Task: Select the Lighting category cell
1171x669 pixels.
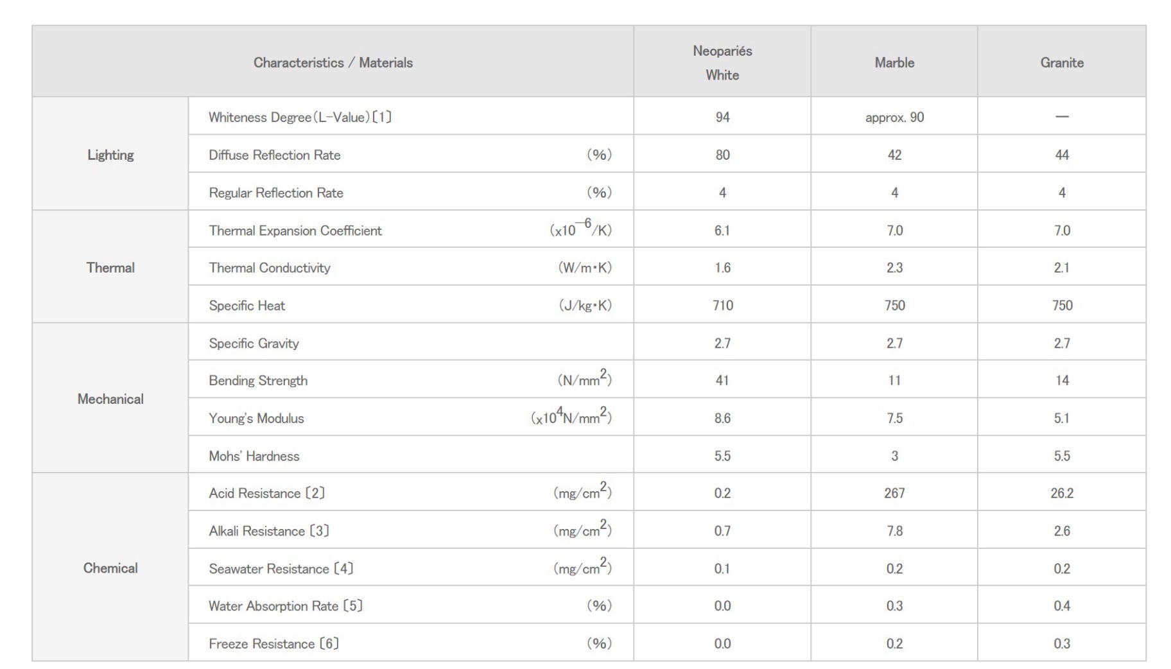Action: (x=110, y=155)
